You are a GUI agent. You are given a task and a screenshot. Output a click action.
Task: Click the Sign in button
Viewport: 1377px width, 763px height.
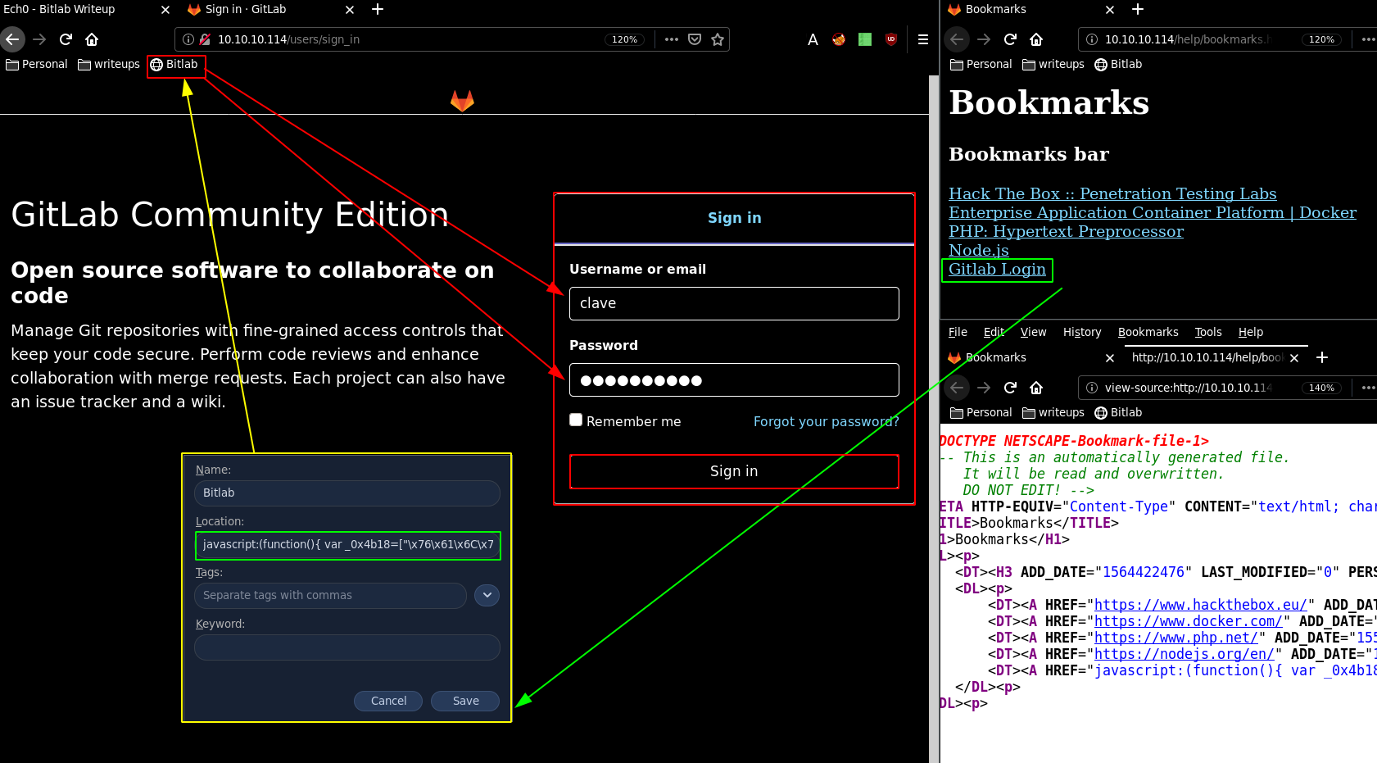734,471
